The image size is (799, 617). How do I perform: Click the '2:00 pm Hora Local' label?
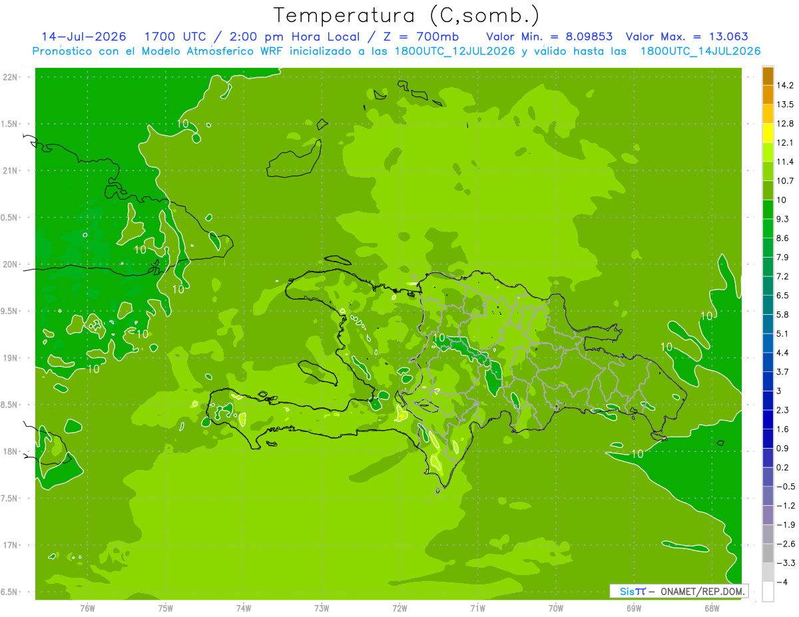point(295,37)
